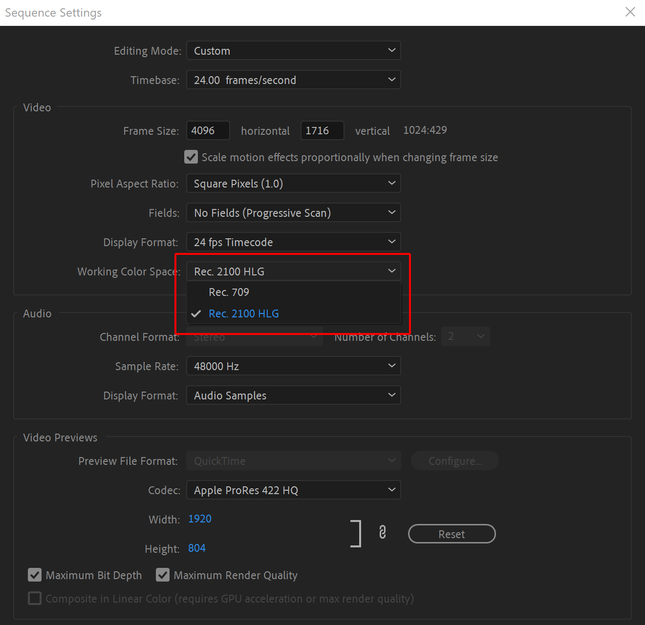Choose Rec. 2100 HLG menu option
Viewport: 645px width, 625px height.
point(244,314)
